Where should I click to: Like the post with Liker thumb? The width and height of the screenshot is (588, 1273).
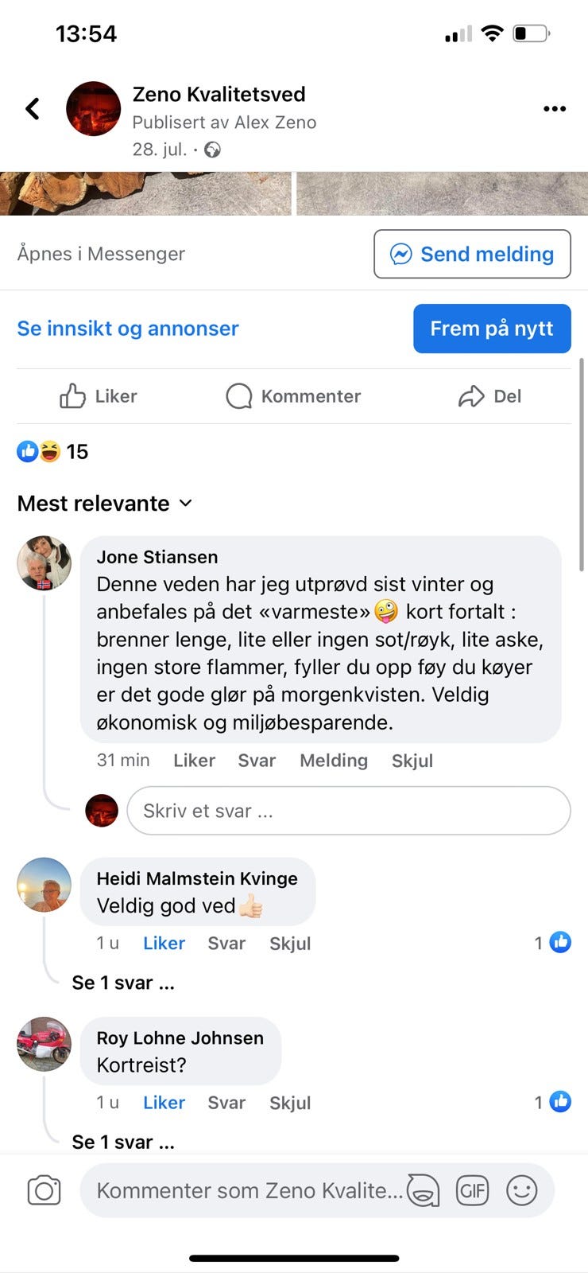(x=73, y=396)
